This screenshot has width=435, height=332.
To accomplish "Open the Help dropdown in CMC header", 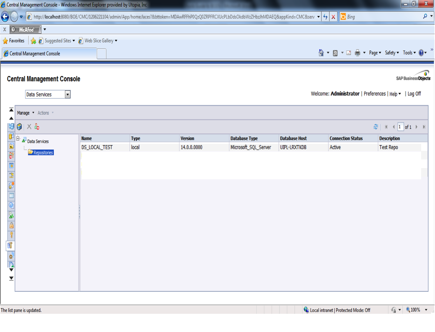I will pos(395,94).
